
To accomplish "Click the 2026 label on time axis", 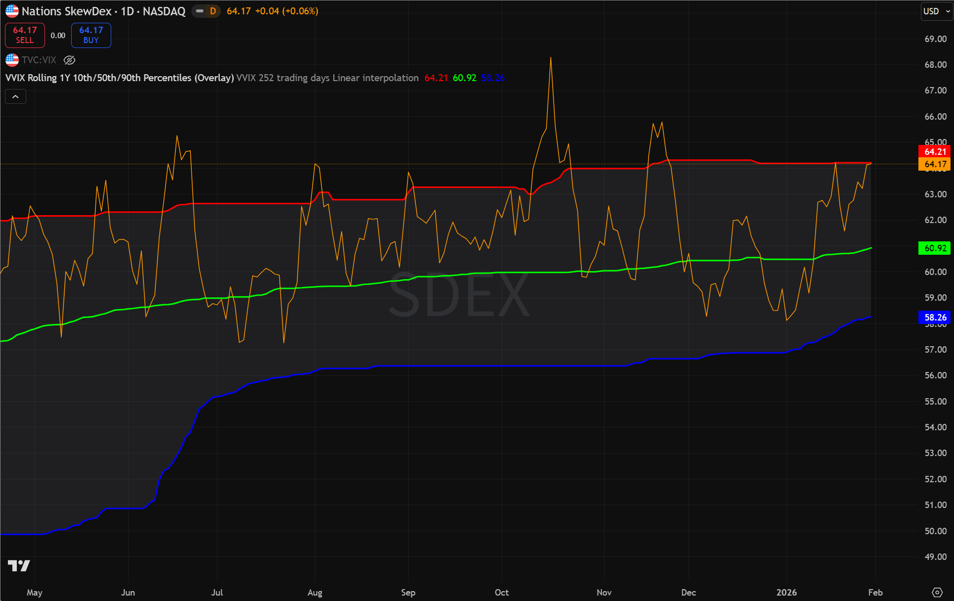I will pos(786,592).
